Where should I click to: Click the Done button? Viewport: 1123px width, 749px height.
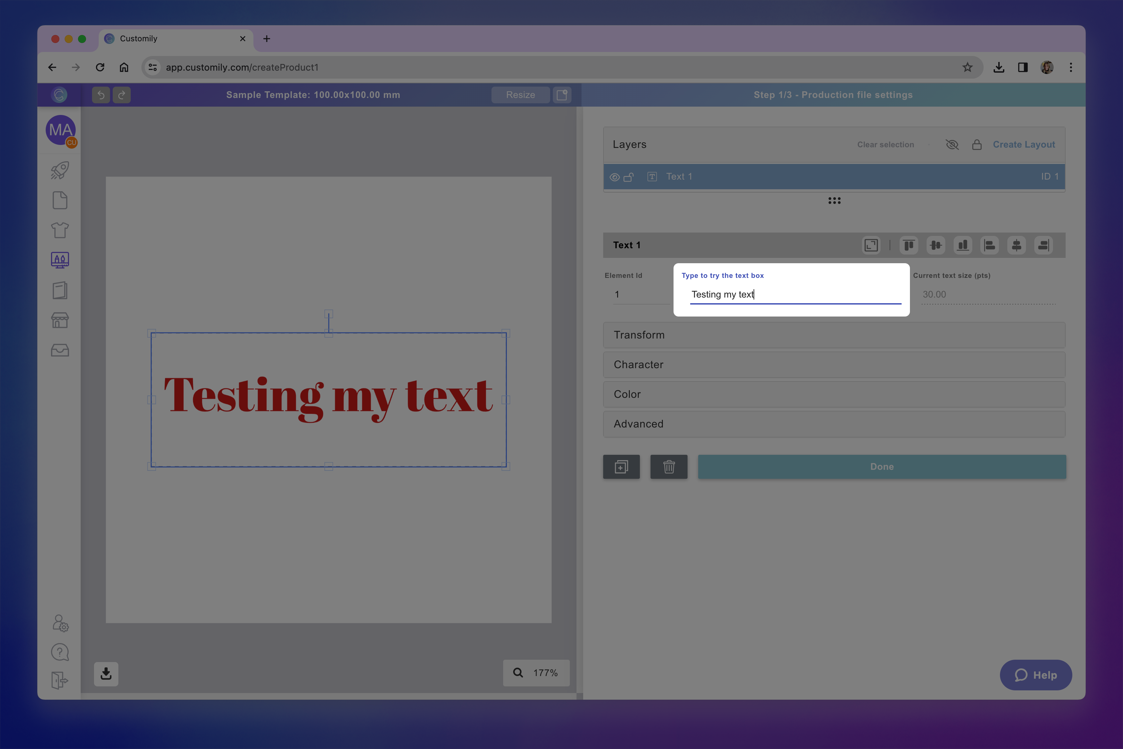(882, 467)
